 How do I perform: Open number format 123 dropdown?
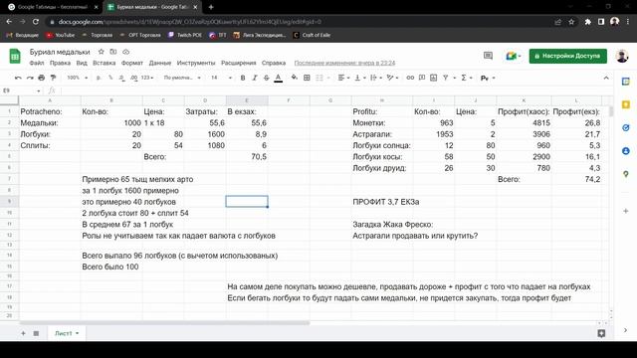[x=147, y=78]
